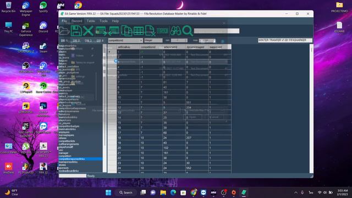Select bannerplayers in the table list

click(66, 135)
